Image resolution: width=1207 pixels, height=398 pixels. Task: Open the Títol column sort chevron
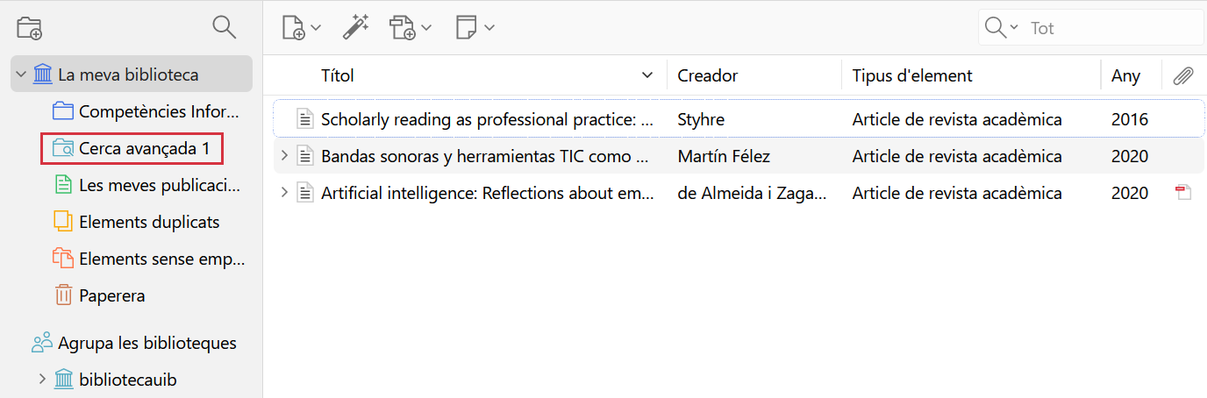pos(647,75)
